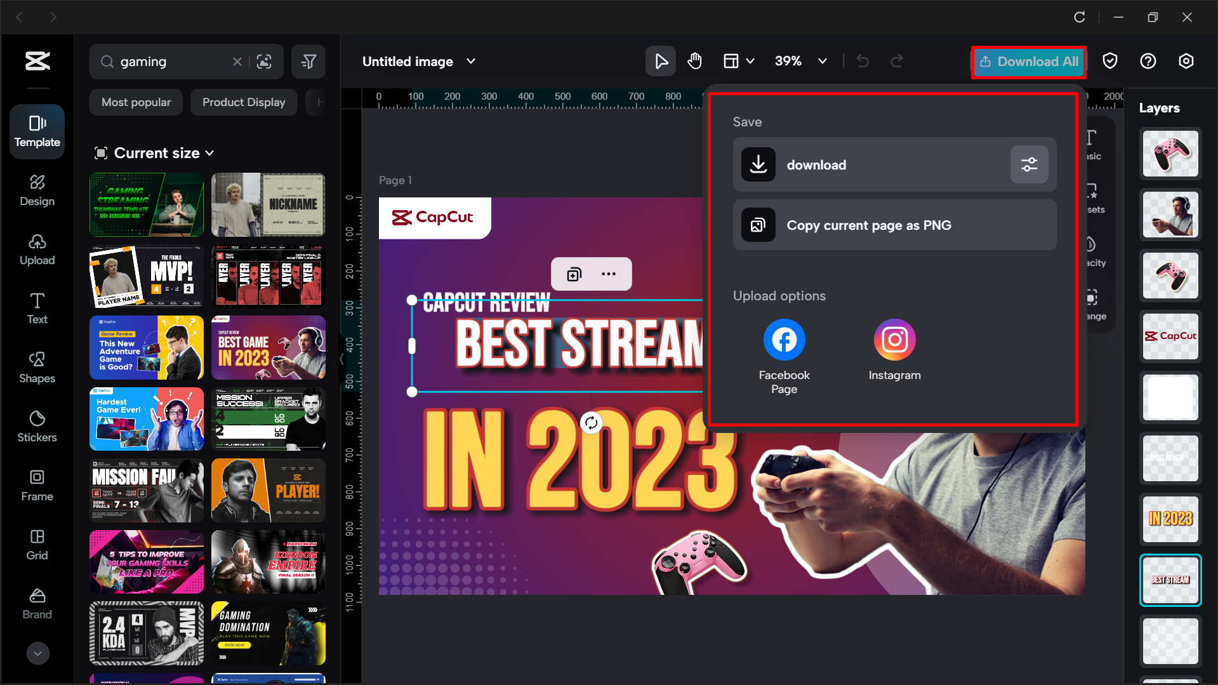This screenshot has width=1218, height=685.
Task: Select the gamer man layer thumbnail
Action: click(1170, 215)
